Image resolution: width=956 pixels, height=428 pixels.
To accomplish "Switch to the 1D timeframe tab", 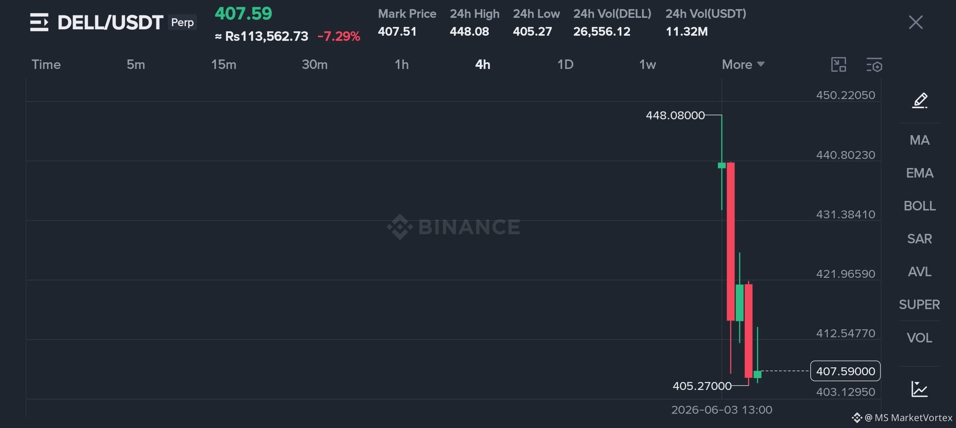I will tap(565, 65).
